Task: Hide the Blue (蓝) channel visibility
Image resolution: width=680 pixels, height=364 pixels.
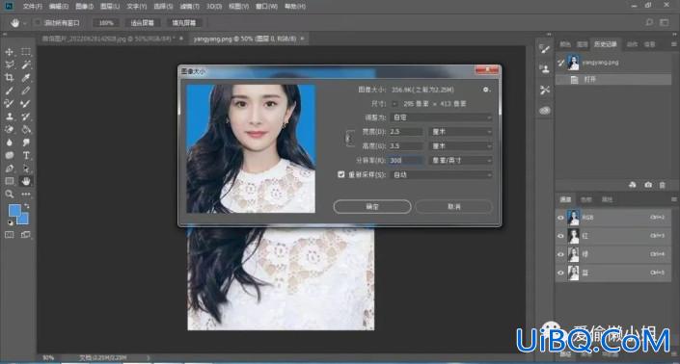Action: [x=560, y=273]
